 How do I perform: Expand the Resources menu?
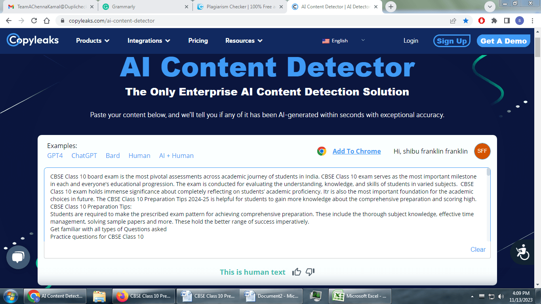coord(244,40)
